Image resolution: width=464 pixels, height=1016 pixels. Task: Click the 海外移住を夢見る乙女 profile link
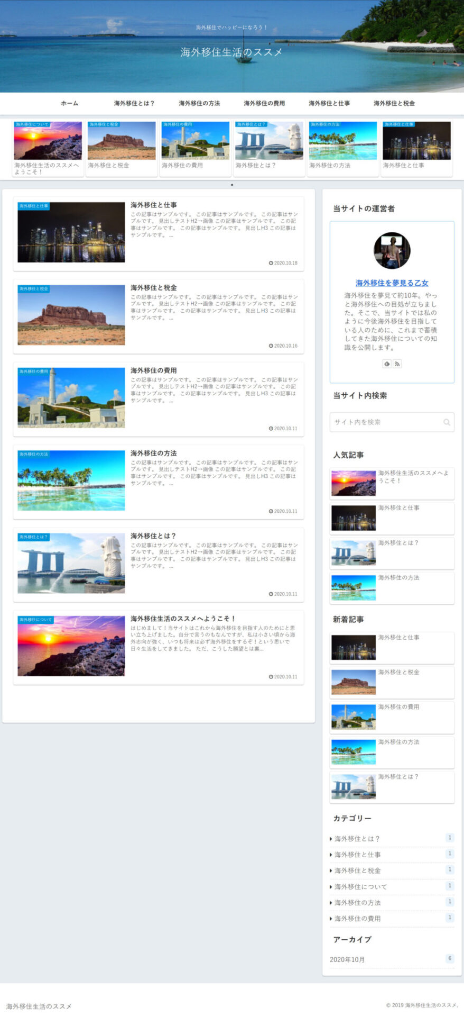[x=392, y=283]
